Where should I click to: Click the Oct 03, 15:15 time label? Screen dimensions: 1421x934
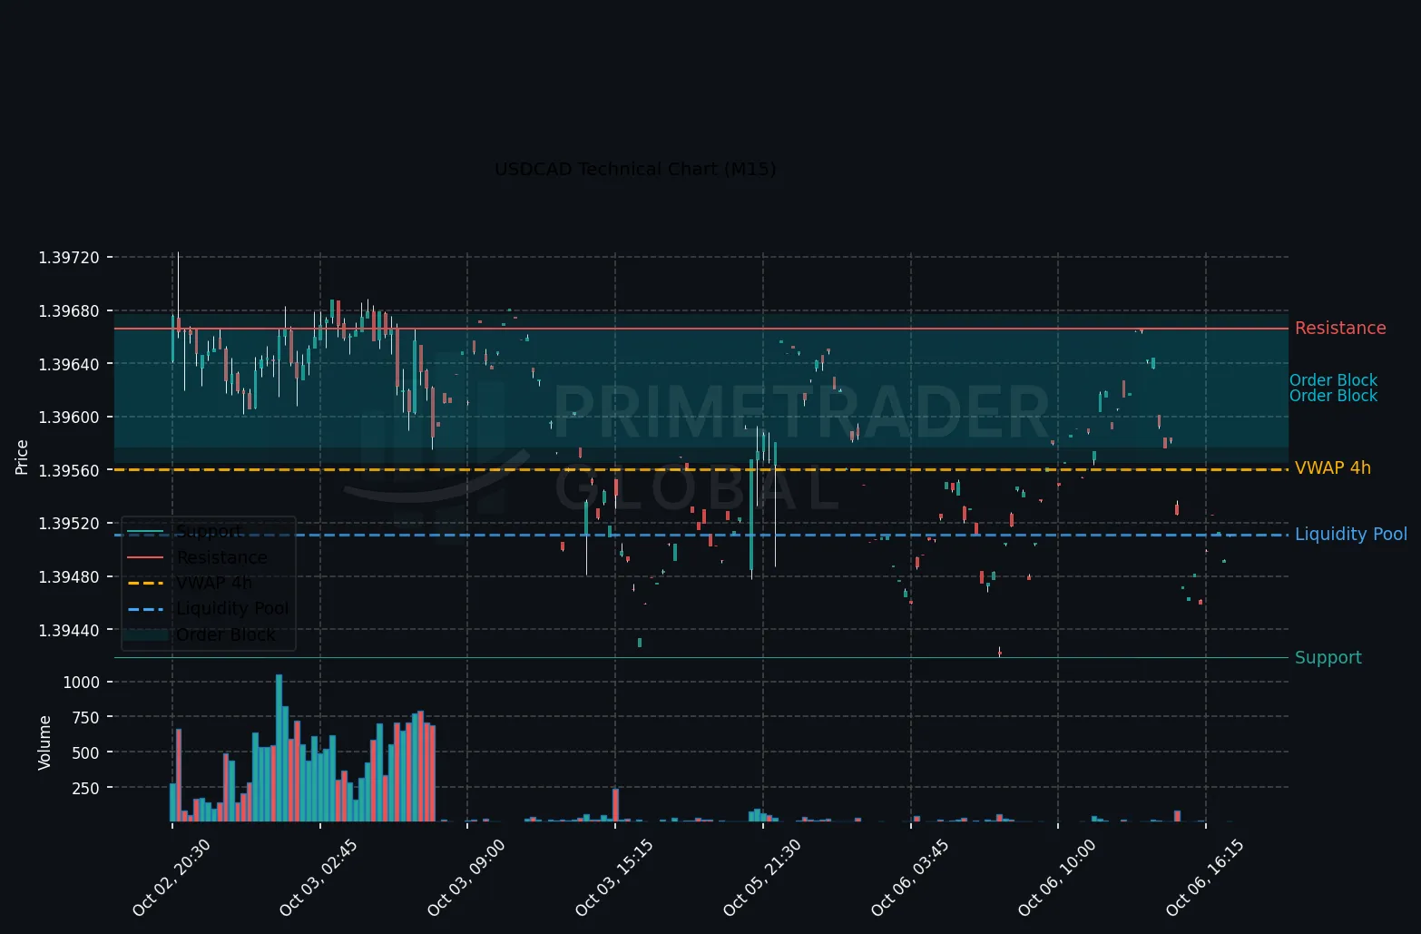pyautogui.click(x=614, y=877)
